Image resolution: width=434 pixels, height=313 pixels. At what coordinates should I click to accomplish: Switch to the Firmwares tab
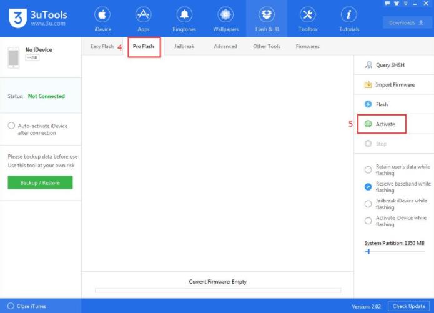point(307,46)
